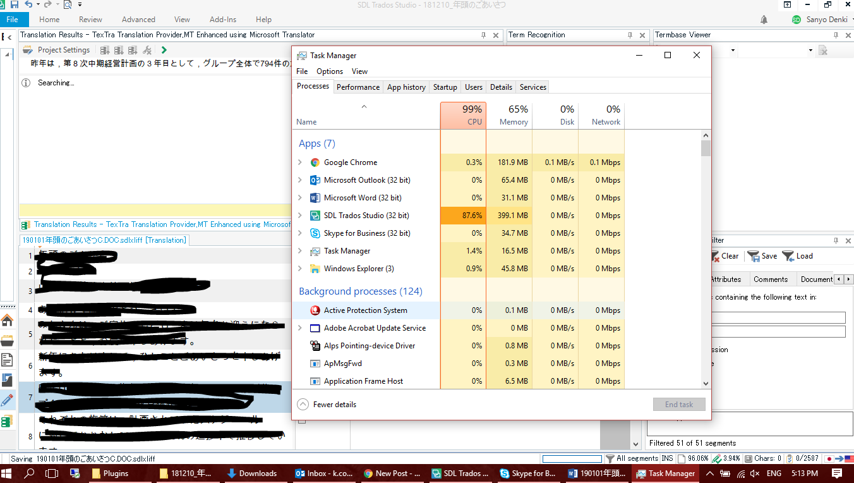Open the Add-Ins ribbon tab in Trados
Viewport: 854px width, 483px height.
(223, 20)
